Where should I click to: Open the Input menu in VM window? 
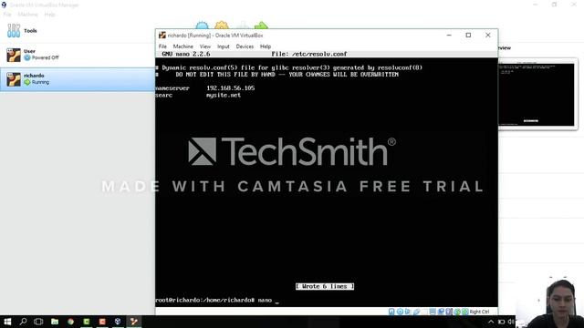(x=223, y=46)
